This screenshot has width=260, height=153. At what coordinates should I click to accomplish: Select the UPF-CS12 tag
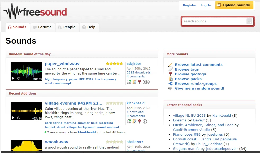86,79
